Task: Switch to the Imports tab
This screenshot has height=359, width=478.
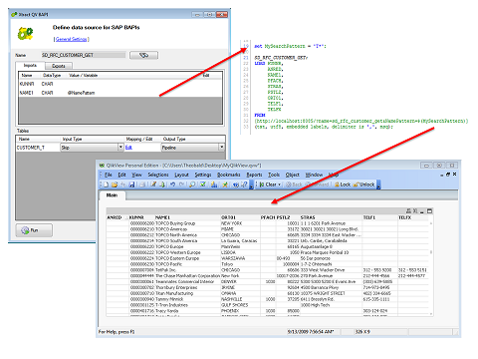Action: (x=30, y=66)
